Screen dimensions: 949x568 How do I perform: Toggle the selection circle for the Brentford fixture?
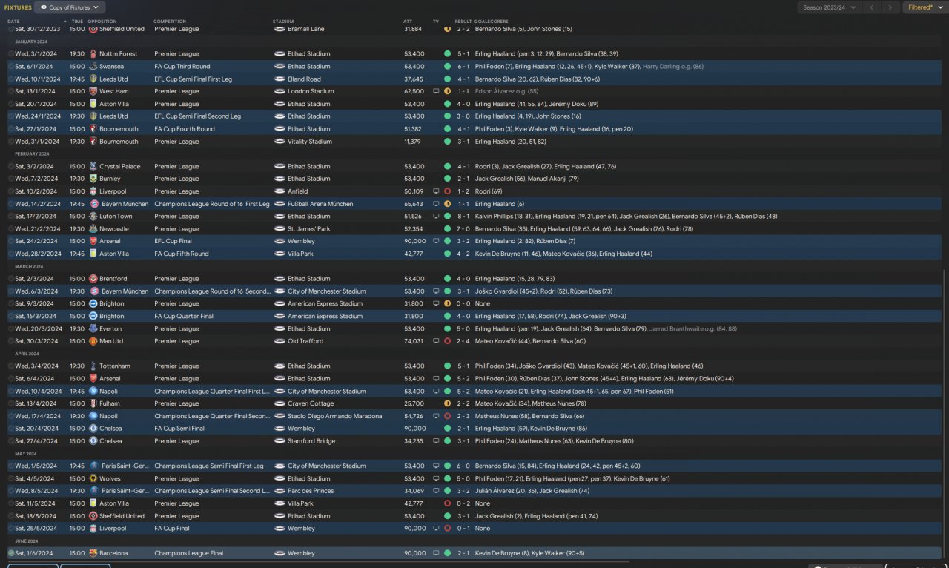11,279
